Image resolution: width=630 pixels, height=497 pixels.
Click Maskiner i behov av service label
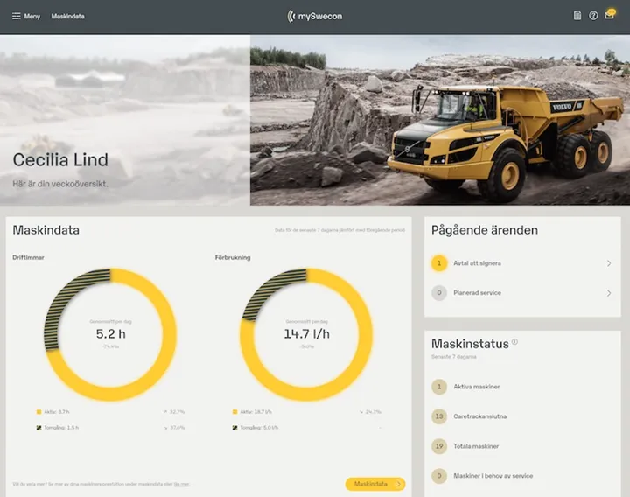click(493, 476)
